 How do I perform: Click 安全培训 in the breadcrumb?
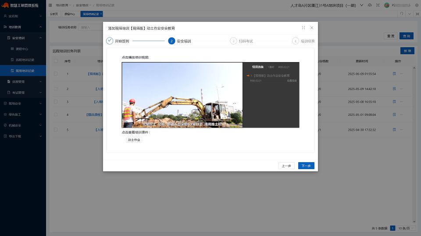point(82,5)
